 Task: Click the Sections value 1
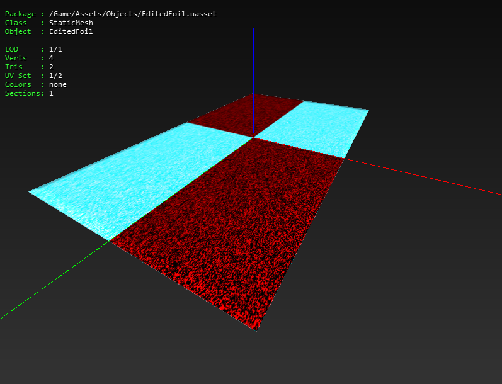click(x=51, y=93)
